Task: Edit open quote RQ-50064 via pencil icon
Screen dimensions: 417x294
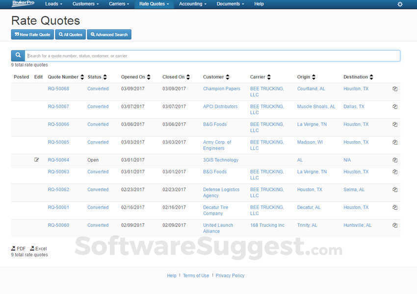Action: [36, 160]
